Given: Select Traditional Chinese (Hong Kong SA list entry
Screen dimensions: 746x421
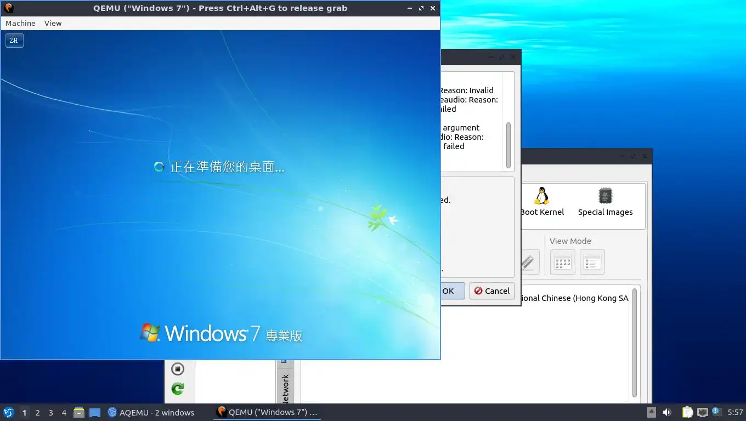Looking at the screenshot, I should 575,298.
